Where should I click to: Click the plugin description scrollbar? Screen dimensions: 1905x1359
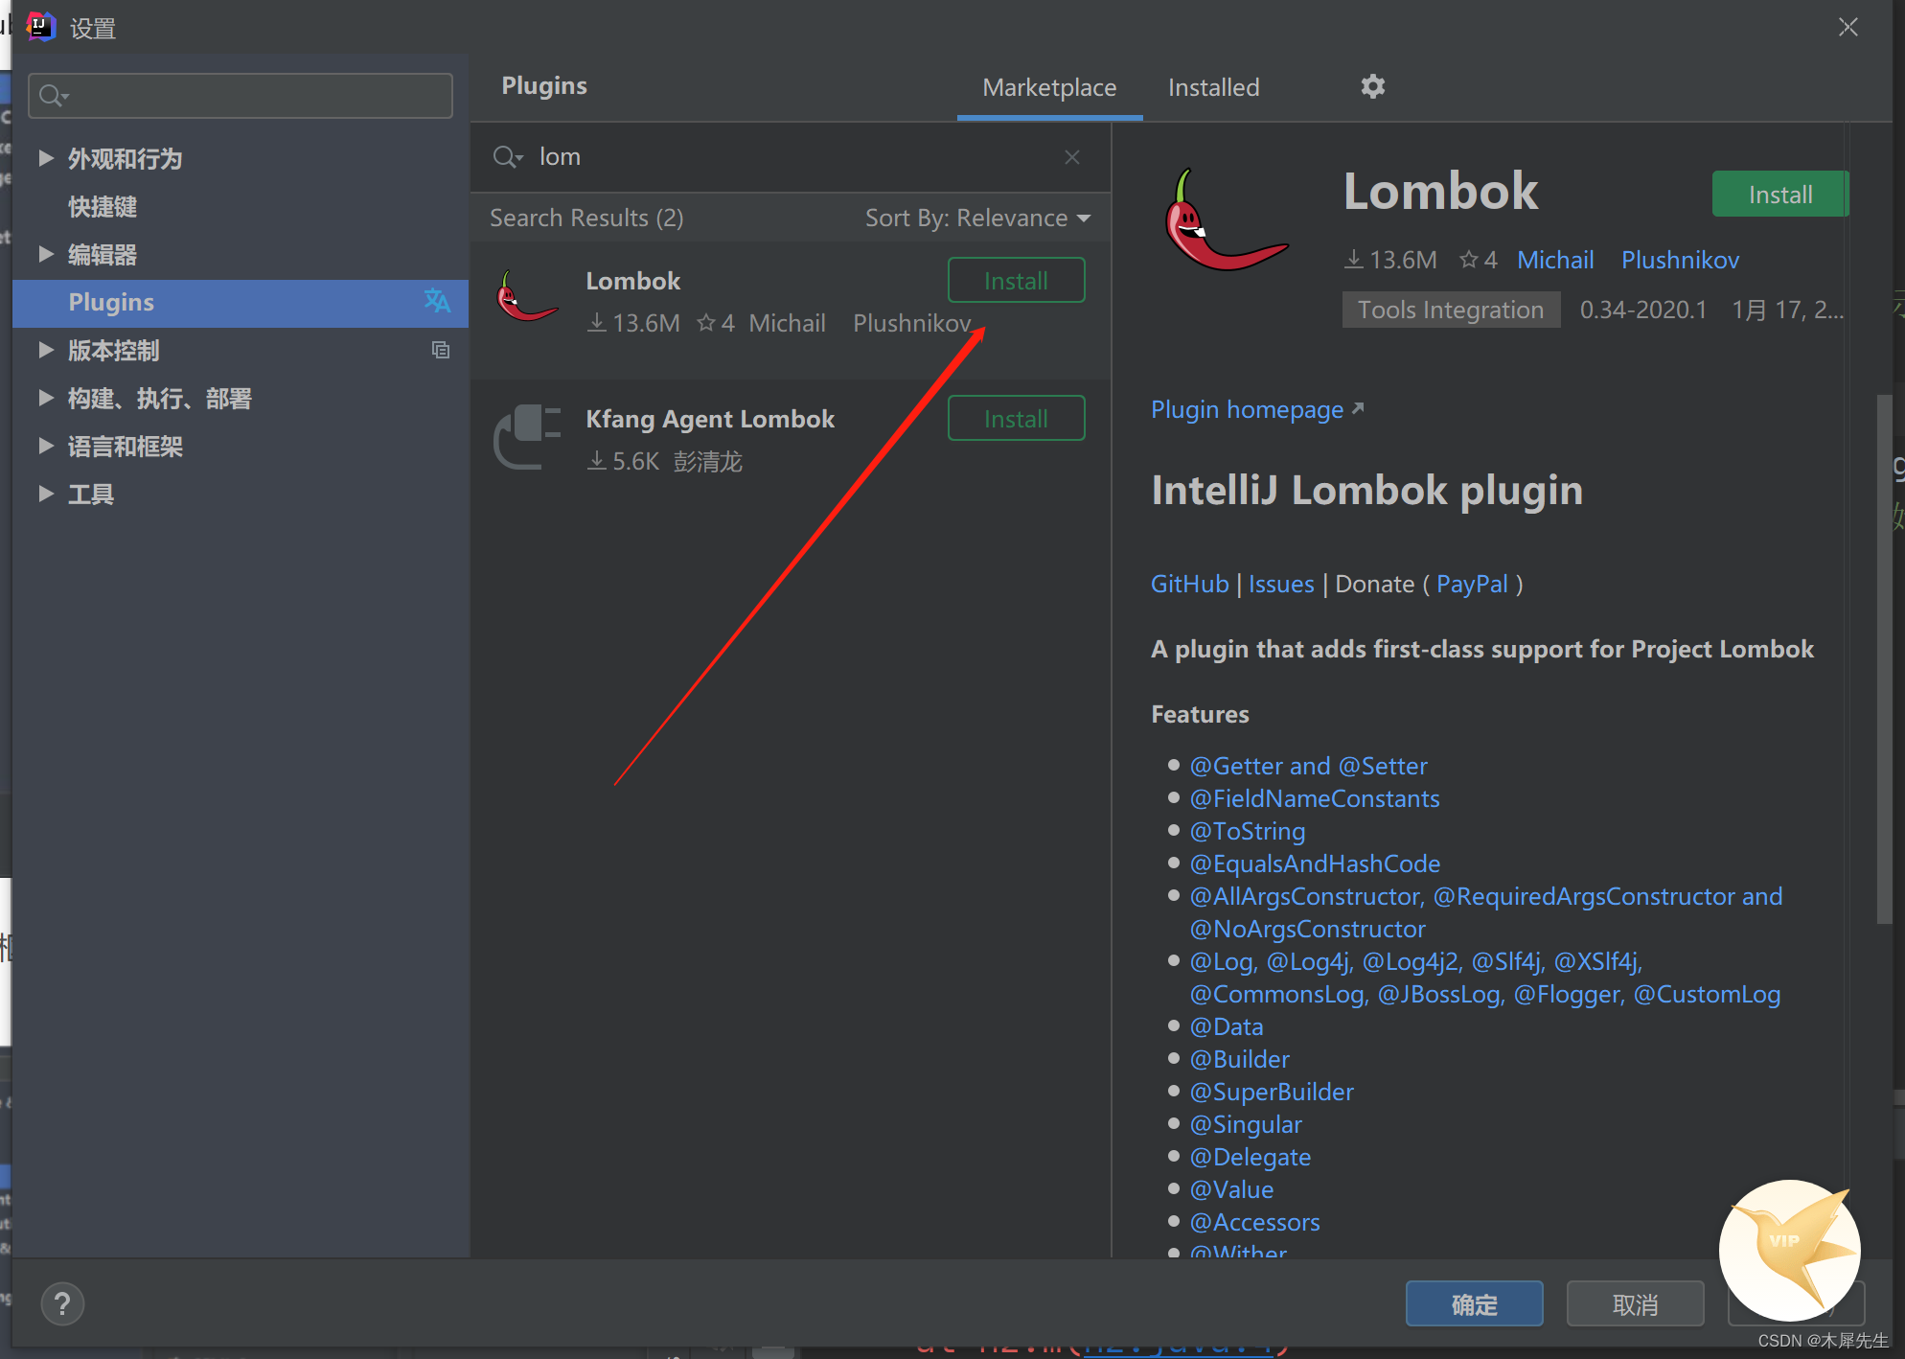click(1883, 659)
